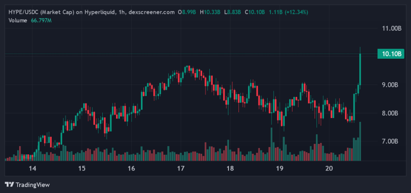The height and width of the screenshot is (193, 411).
Task: Select date 20 on time axis
Action: [329, 169]
